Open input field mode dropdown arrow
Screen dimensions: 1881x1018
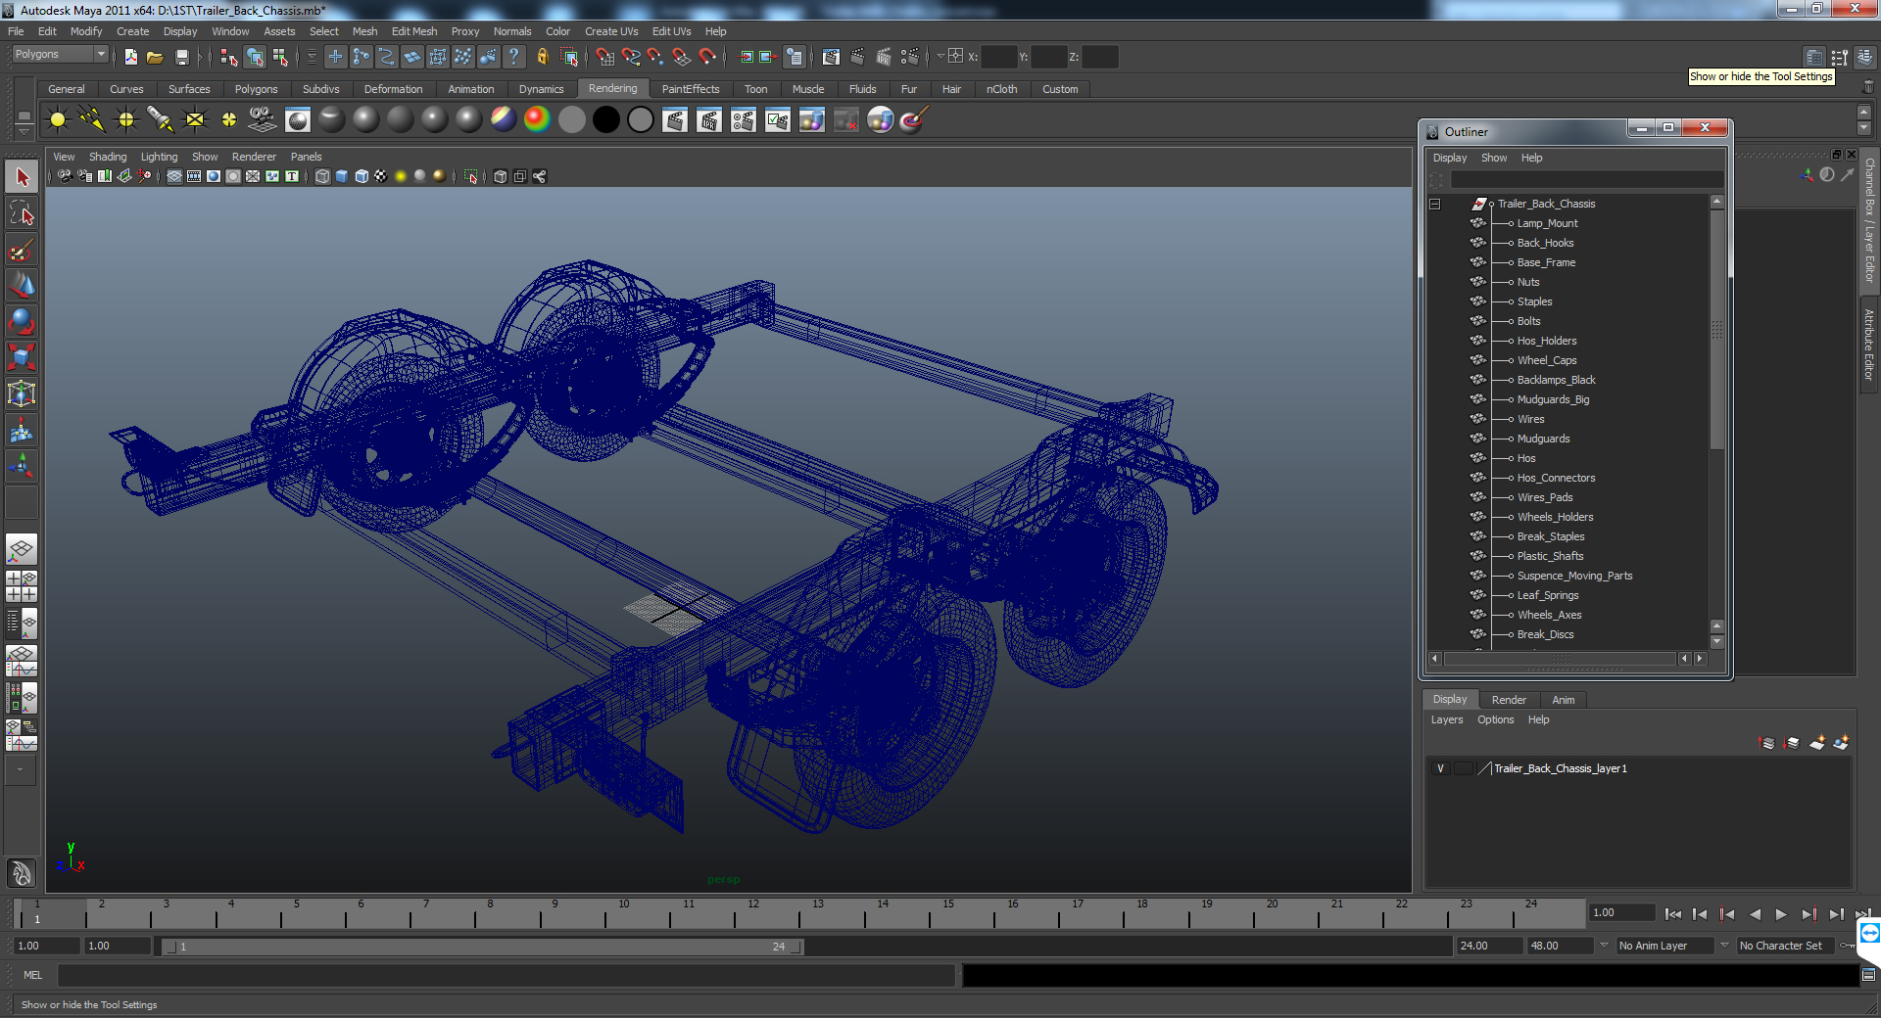coord(940,57)
